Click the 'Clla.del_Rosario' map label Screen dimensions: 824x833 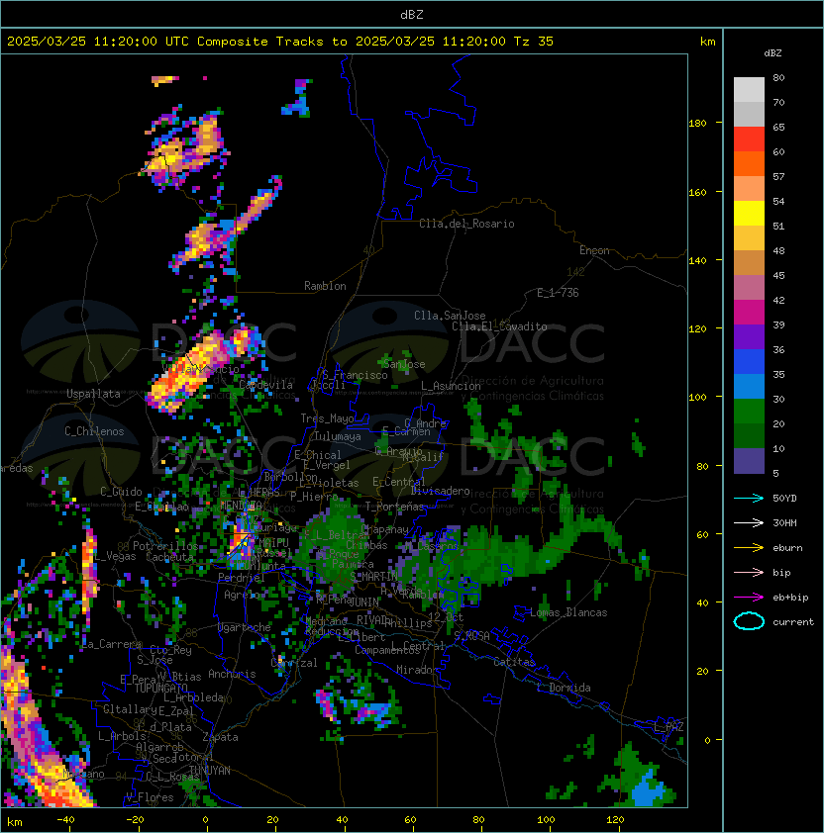466,224
